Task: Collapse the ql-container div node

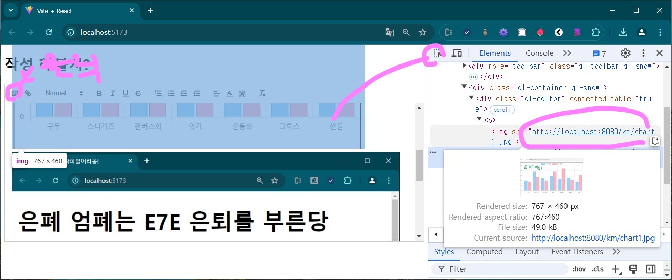Action: click(x=465, y=88)
